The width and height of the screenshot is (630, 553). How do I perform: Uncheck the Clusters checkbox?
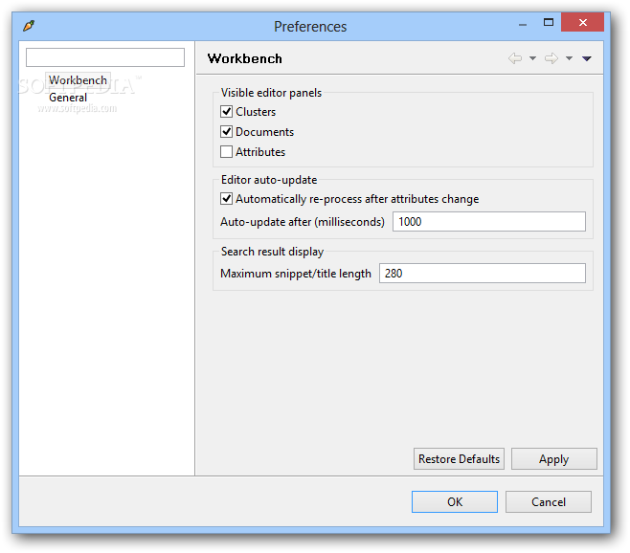click(226, 111)
